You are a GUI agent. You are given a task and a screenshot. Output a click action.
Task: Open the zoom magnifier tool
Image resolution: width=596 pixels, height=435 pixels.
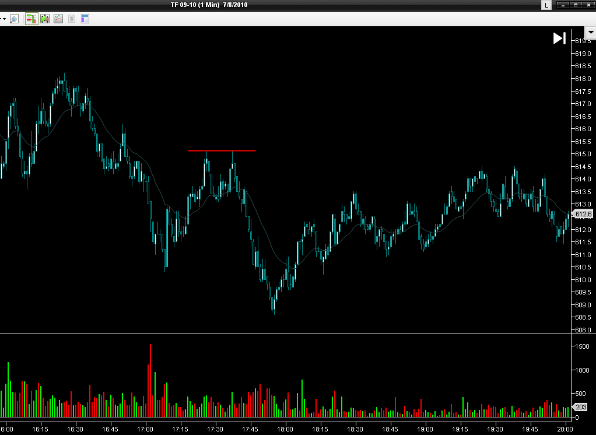pyautogui.click(x=15, y=19)
